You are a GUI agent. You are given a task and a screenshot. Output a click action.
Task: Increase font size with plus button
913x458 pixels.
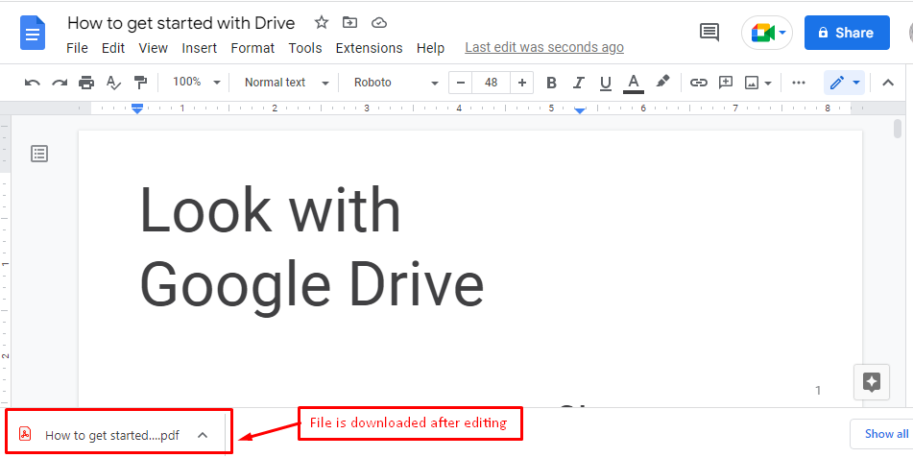tap(521, 83)
